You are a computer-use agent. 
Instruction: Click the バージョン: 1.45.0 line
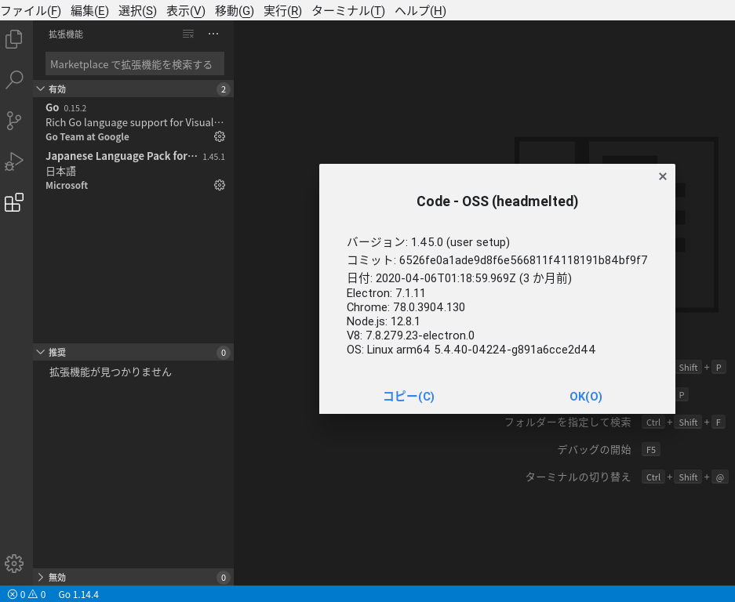[428, 242]
